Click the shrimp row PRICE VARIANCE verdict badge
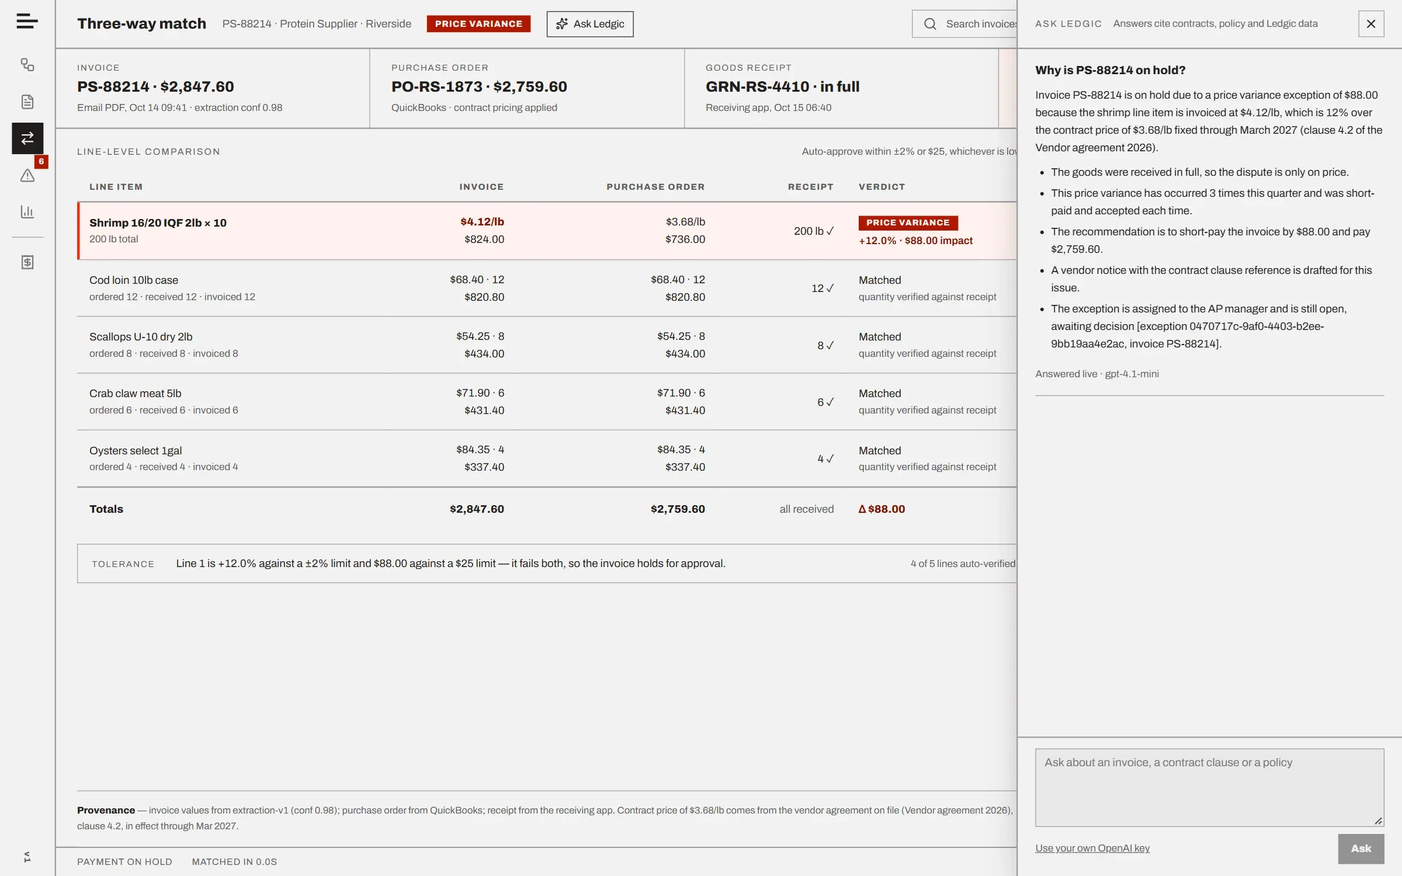1402x876 pixels. pyautogui.click(x=908, y=223)
